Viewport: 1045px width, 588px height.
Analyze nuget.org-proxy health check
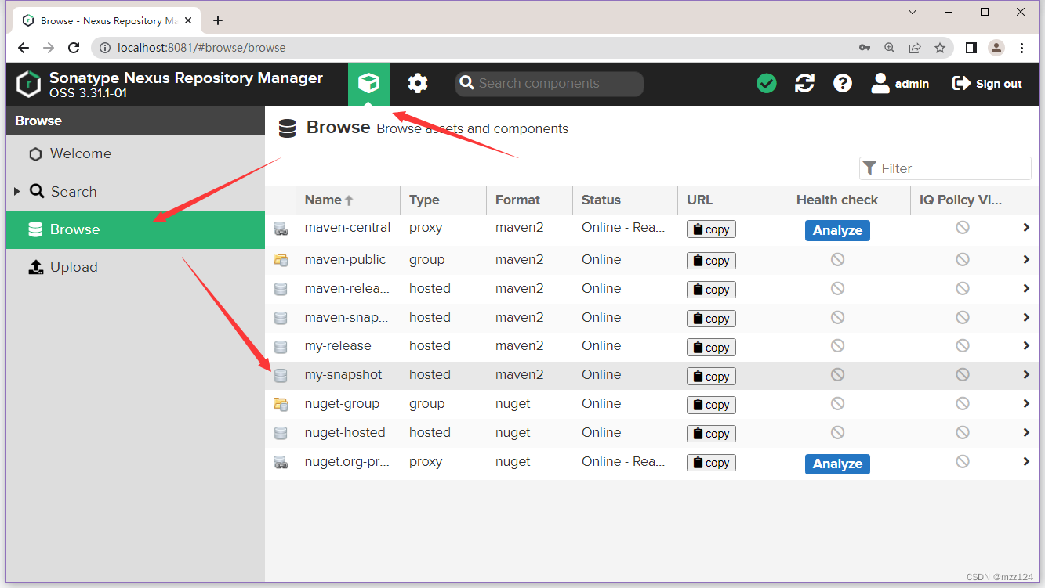[x=837, y=464]
